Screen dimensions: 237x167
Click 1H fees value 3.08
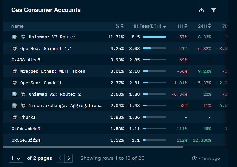(x=134, y=49)
